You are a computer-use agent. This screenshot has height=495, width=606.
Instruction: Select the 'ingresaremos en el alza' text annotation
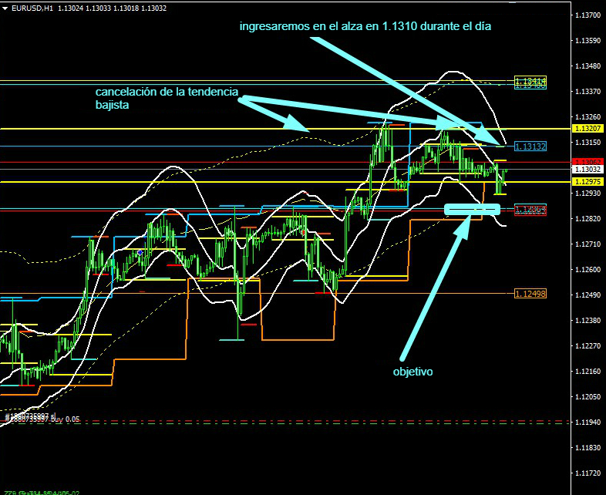click(365, 26)
